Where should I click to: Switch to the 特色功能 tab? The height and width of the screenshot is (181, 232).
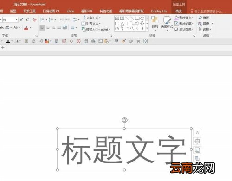point(106,11)
